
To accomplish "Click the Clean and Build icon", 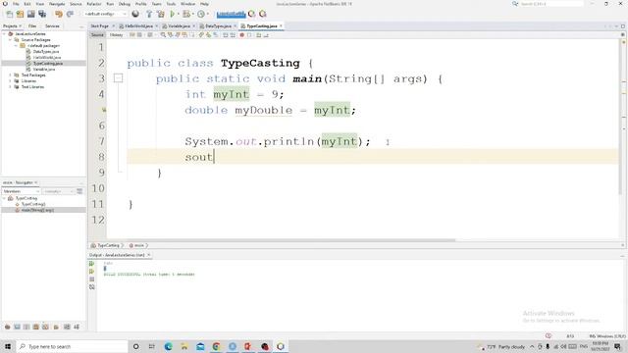I will click(x=161, y=14).
